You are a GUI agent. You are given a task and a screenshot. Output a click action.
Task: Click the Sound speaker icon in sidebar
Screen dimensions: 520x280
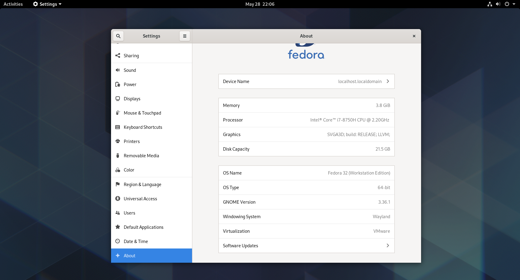point(118,70)
